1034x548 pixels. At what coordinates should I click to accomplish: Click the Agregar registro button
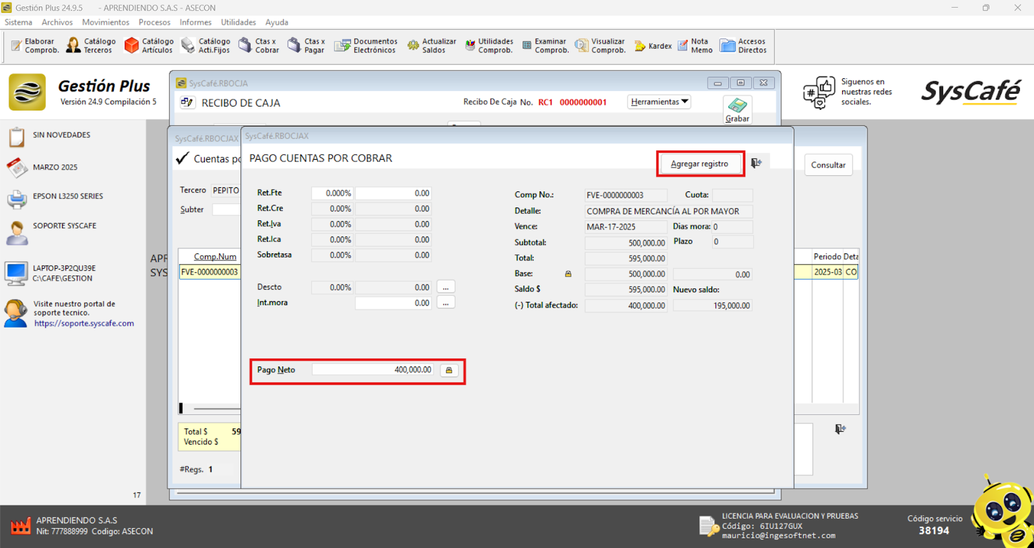pos(699,164)
